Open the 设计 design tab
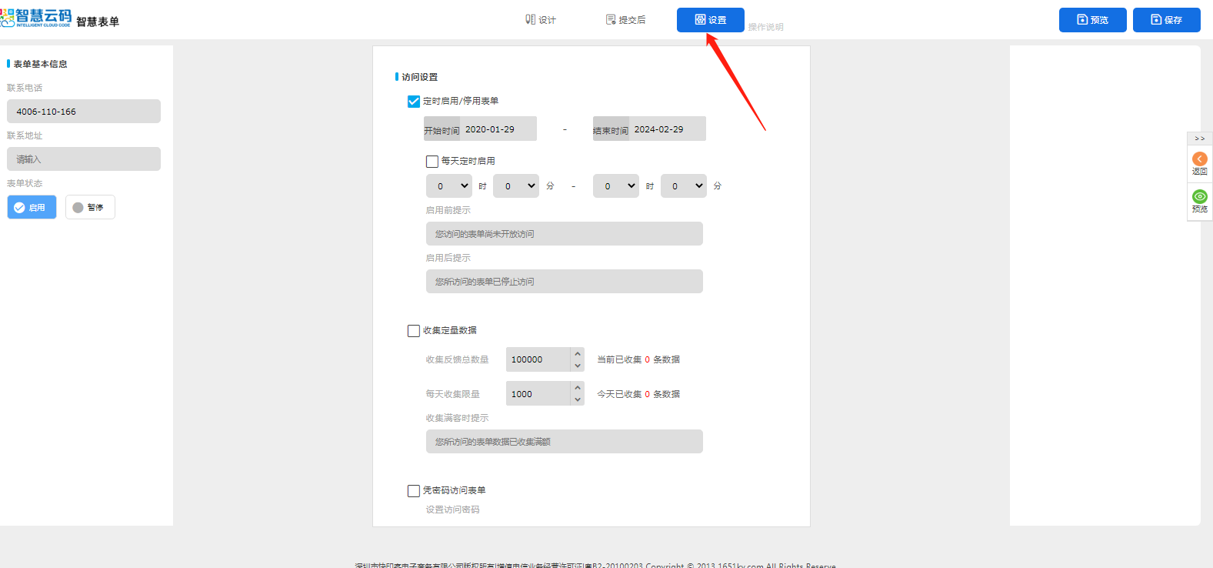The image size is (1213, 568). (x=541, y=20)
